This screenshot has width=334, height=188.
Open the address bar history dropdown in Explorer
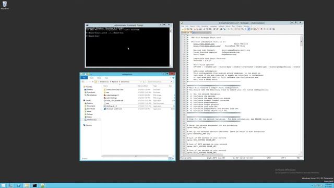point(141,81)
